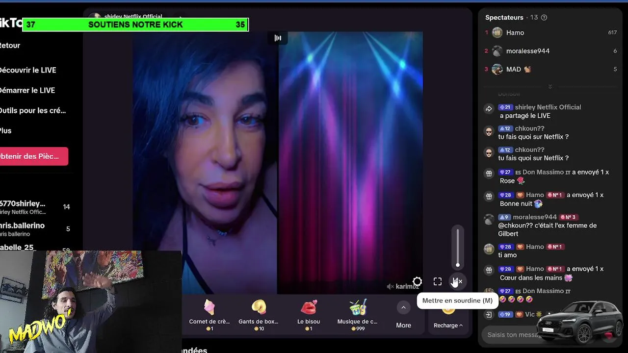Click the Nº1 badge on Hamo's ti amo message
Screen dimensions: 628x353
tap(554, 247)
